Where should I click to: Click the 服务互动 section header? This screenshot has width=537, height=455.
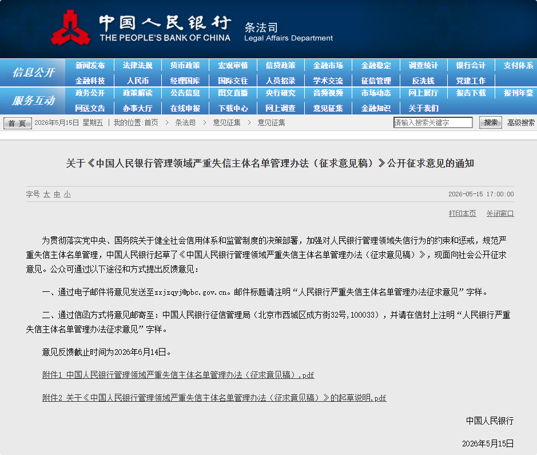point(33,100)
